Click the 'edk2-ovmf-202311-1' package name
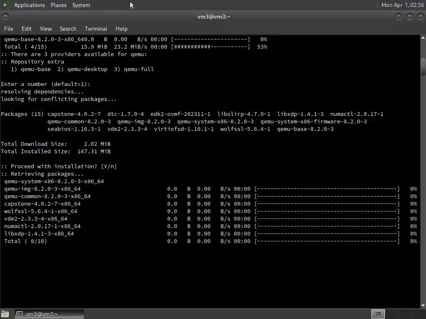Screen dimensions: 426x319 (x=181, y=114)
